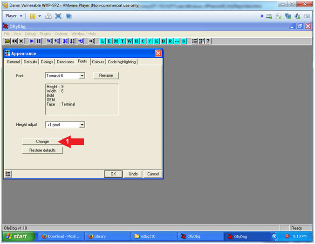
Task: Click the Execute till return icon
Action: [x=81, y=41]
